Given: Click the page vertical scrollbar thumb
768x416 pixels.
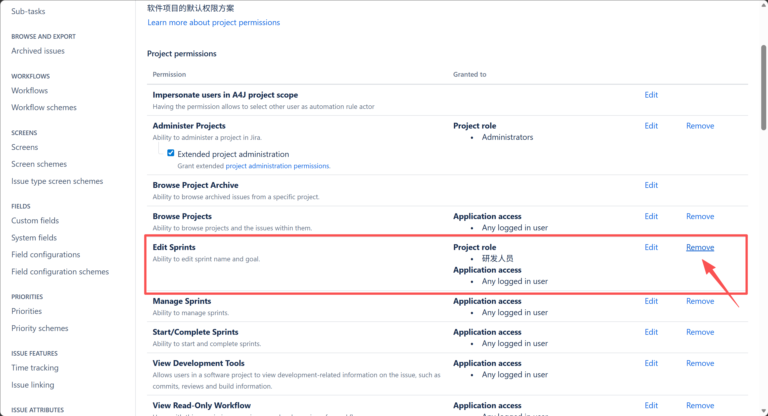Looking at the screenshot, I should pyautogui.click(x=763, y=88).
